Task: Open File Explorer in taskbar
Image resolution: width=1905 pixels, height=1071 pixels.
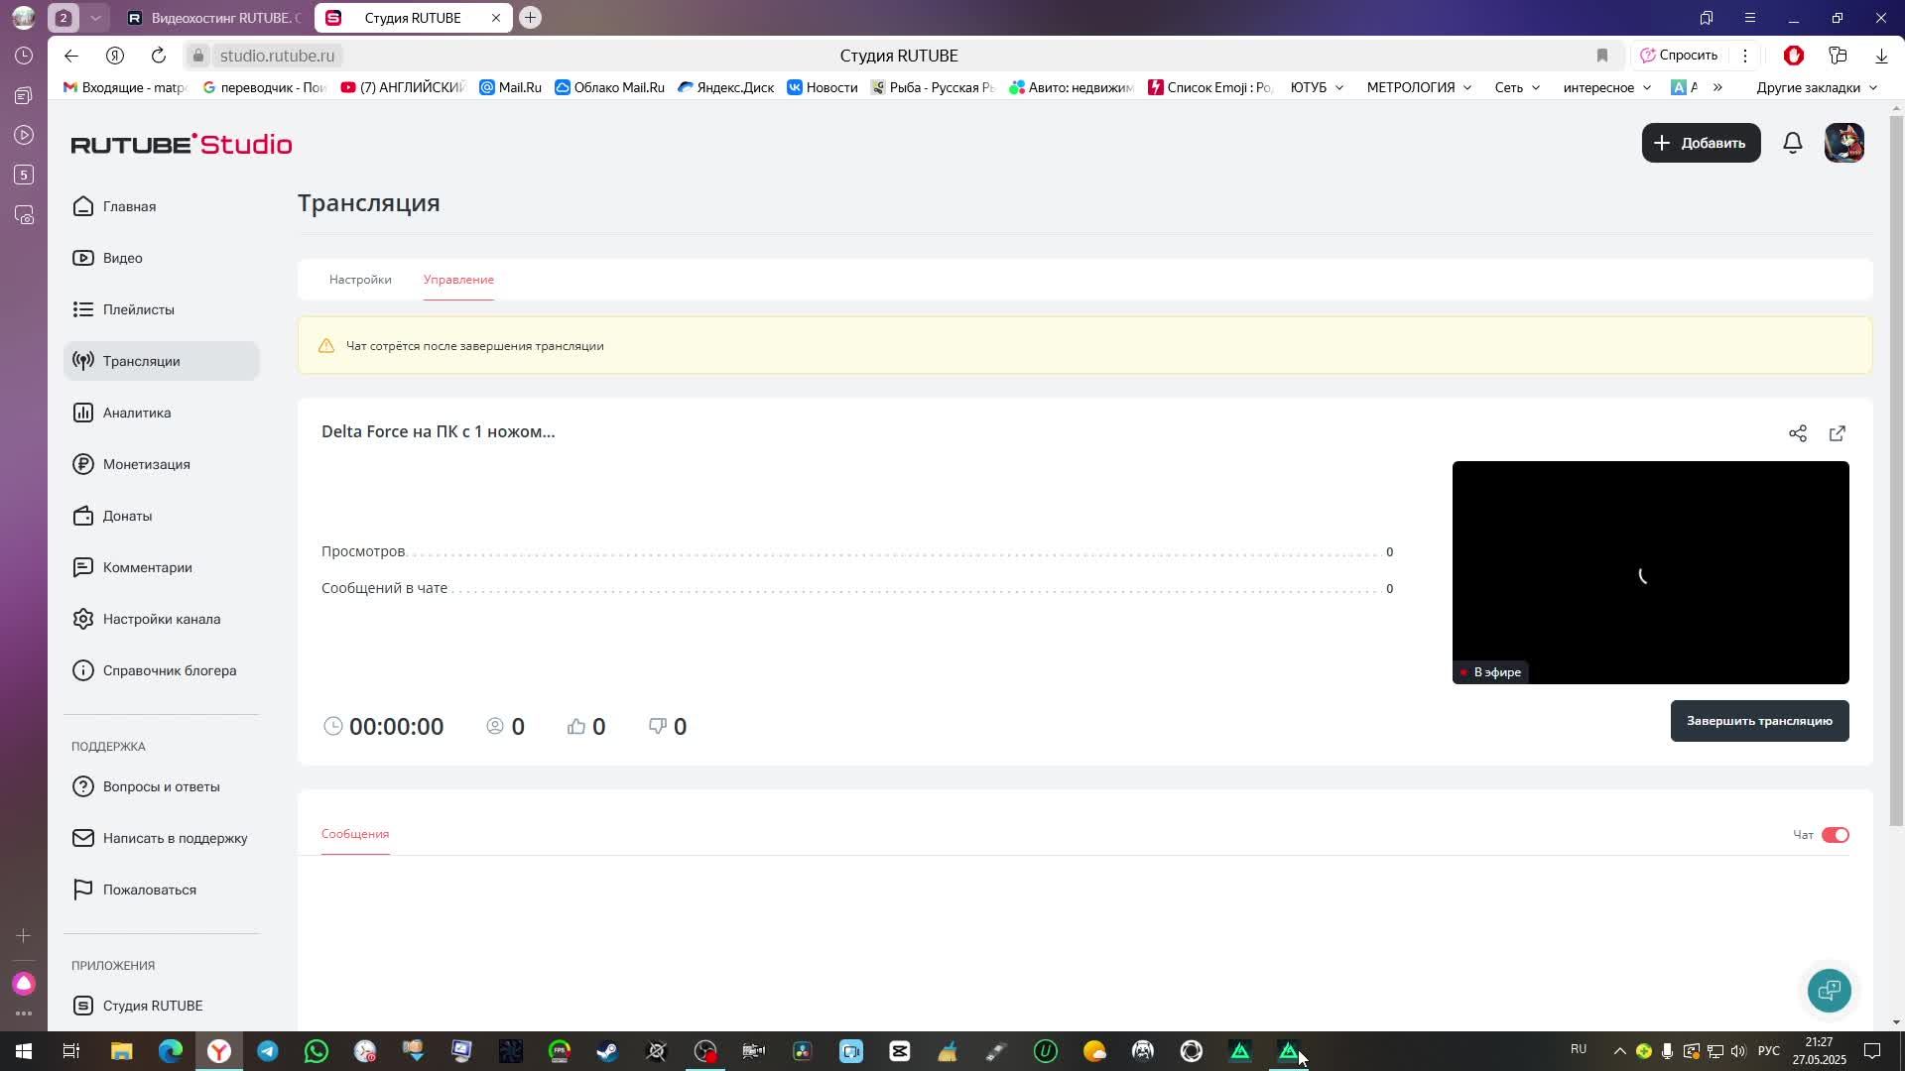Action: (121, 1051)
